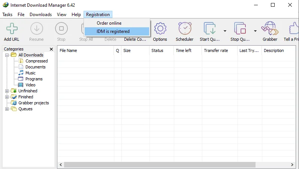Open the Stop Queue dropdown arrow

(255, 31)
